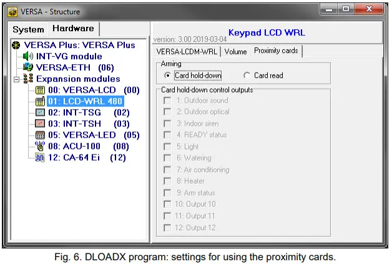Select 05: VERSA-LED (05) tree row
Screen dimensions: 392x264
pyautogui.click(x=94, y=135)
